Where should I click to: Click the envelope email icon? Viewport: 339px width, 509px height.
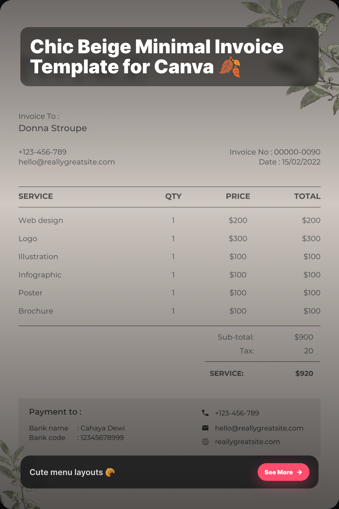[x=205, y=428]
